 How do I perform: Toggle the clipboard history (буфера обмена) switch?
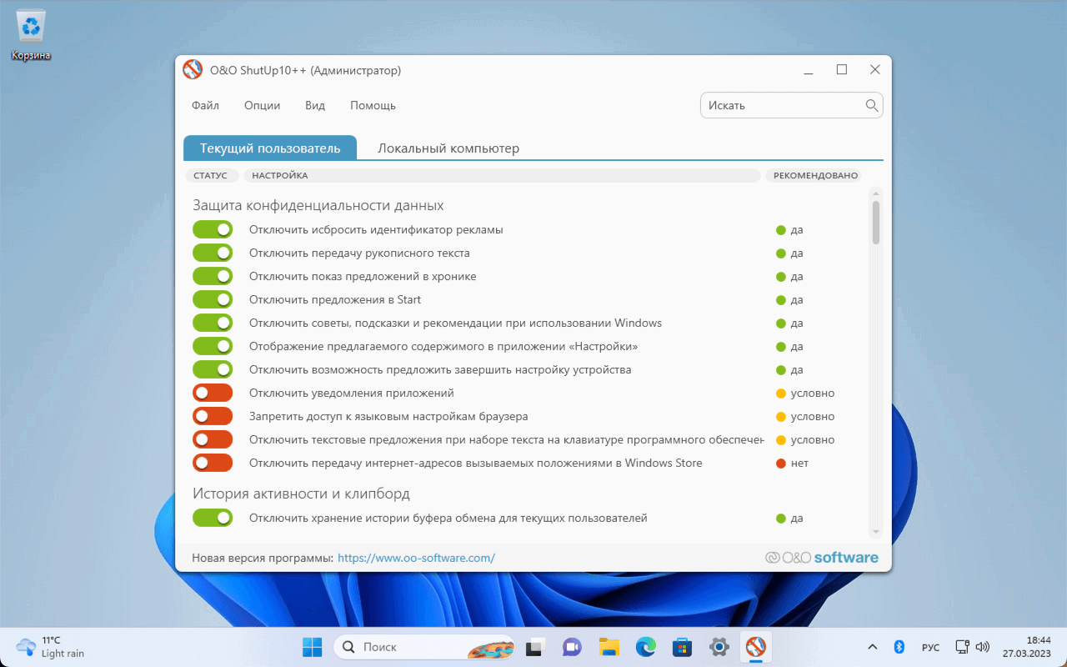pyautogui.click(x=213, y=518)
